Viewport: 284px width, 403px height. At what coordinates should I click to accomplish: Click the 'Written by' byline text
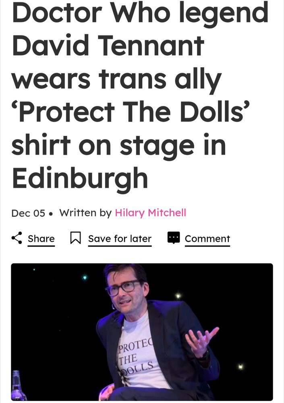(85, 213)
